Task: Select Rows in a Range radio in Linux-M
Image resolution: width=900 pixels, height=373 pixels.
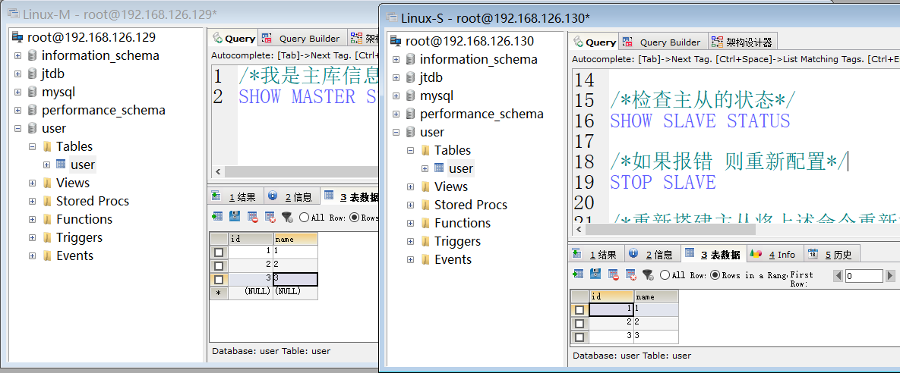Action: coord(354,217)
